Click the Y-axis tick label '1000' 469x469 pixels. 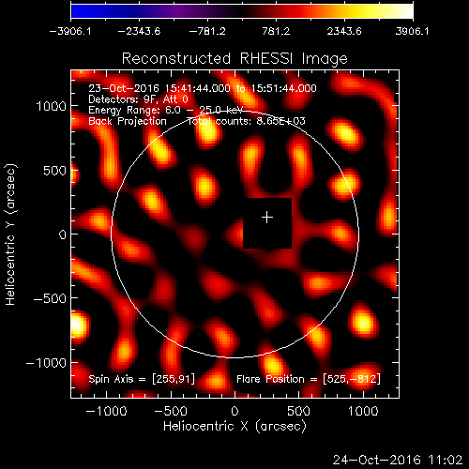coord(52,106)
